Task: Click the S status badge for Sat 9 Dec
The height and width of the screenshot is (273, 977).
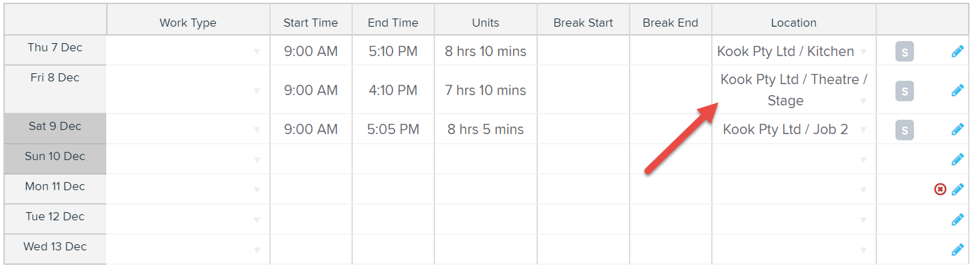Action: (904, 129)
